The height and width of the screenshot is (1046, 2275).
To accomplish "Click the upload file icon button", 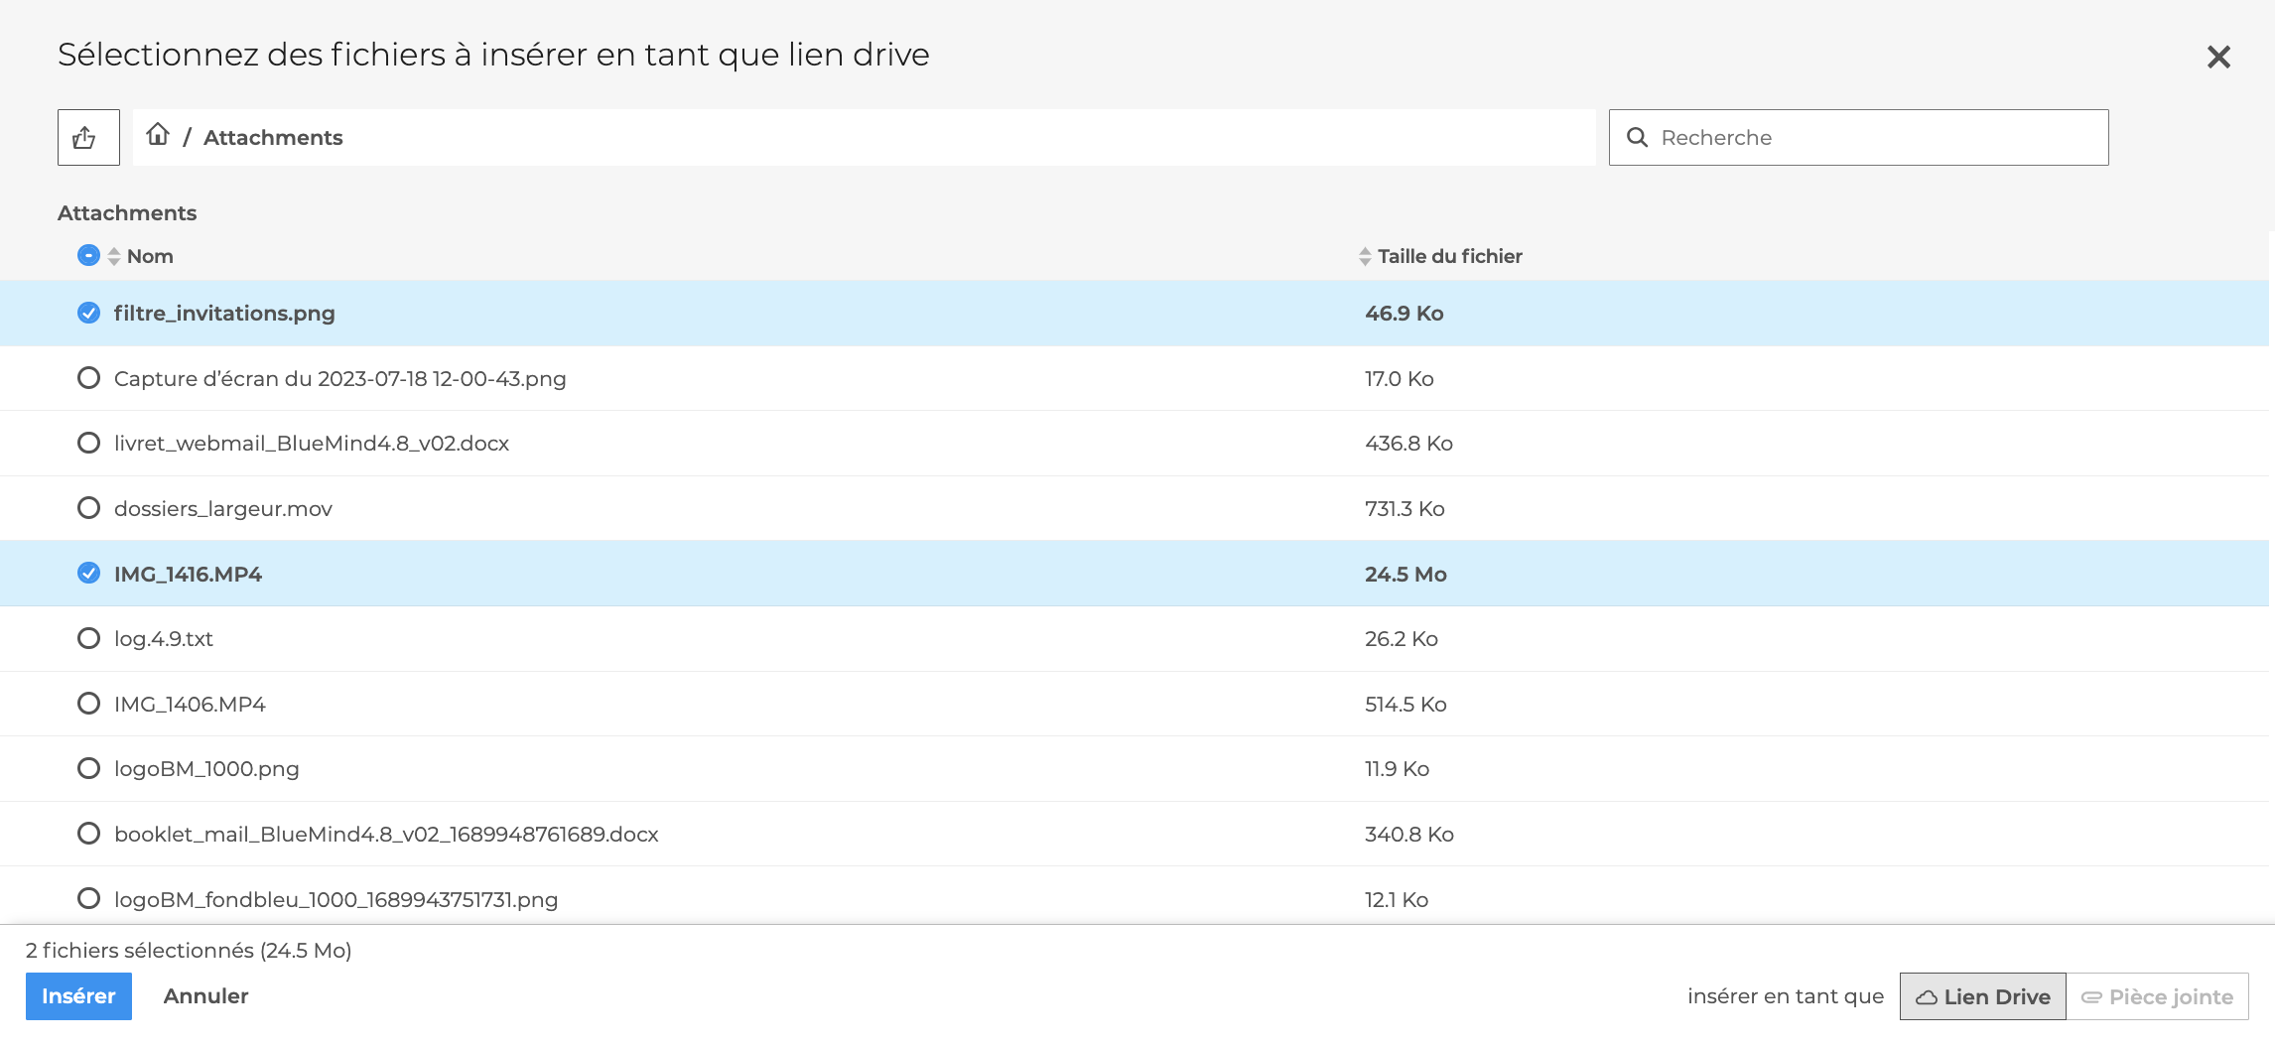I will 87,138.
